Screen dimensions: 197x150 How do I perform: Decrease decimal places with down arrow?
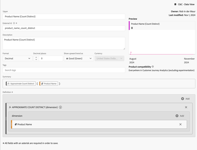pyautogui.click(x=36, y=60)
